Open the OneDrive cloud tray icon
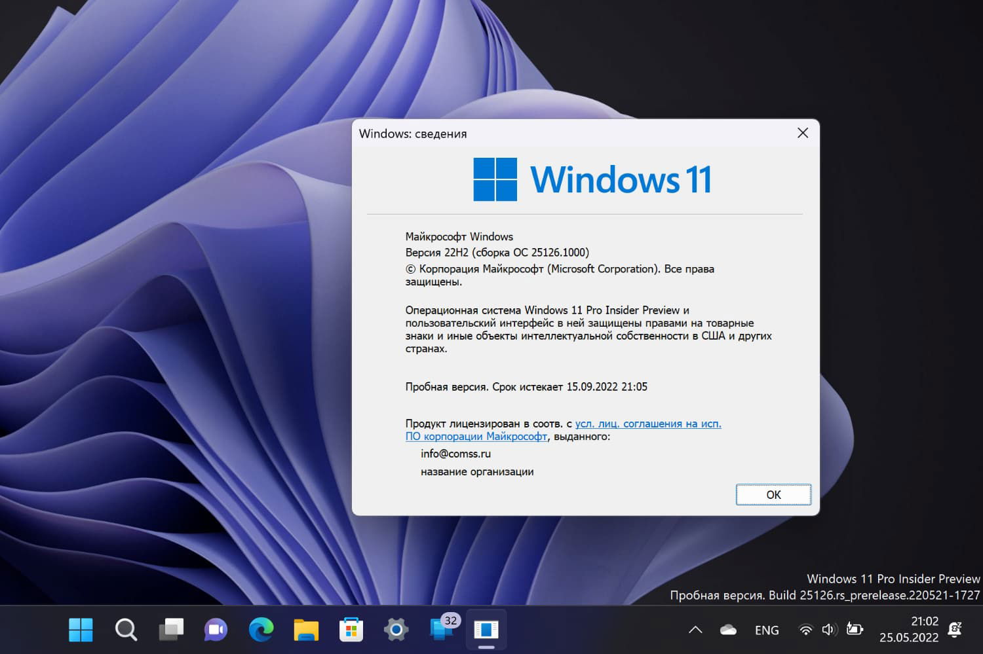Screen dimensions: 983x654 [x=728, y=630]
